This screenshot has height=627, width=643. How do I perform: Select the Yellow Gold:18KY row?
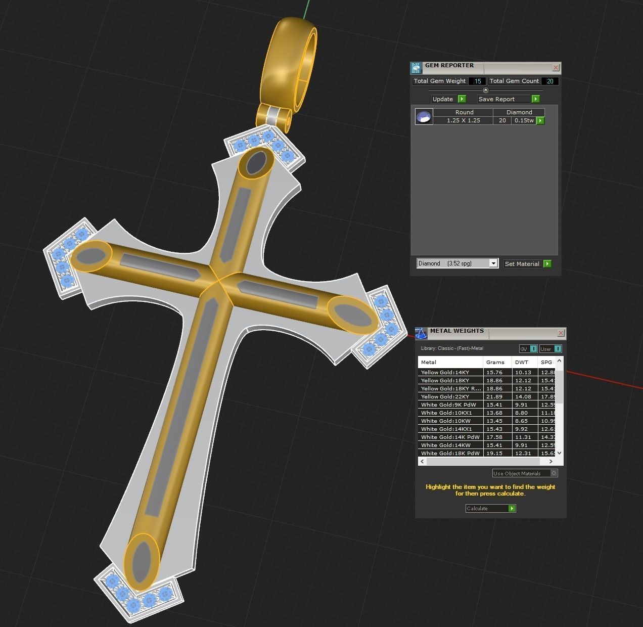pos(486,380)
